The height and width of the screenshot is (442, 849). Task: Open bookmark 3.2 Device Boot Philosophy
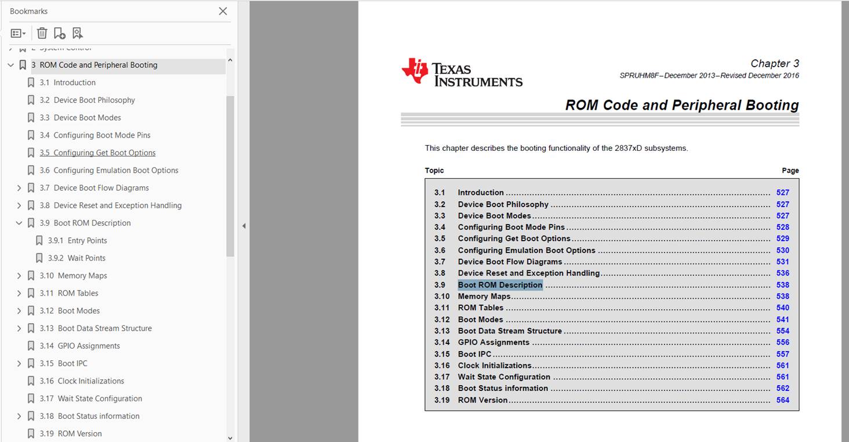87,100
